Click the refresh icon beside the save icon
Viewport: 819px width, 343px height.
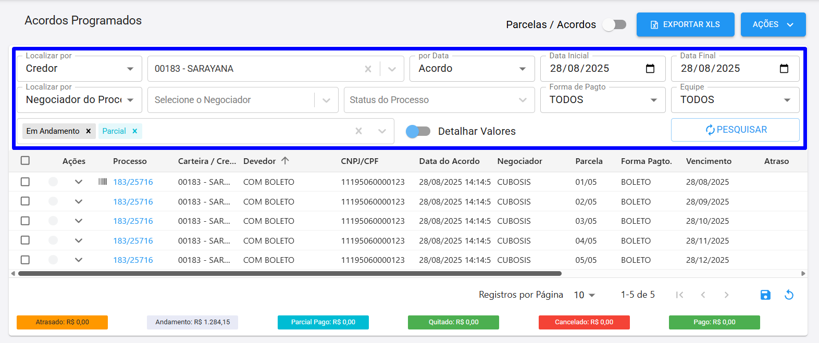789,295
